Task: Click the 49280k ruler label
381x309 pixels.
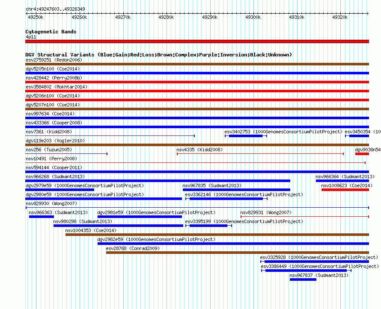Action: 166,17
